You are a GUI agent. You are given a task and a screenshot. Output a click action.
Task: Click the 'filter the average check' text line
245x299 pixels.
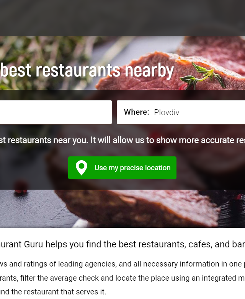tap(122, 278)
